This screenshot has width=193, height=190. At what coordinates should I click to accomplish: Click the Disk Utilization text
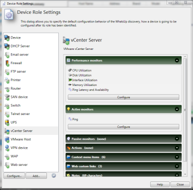point(82,75)
